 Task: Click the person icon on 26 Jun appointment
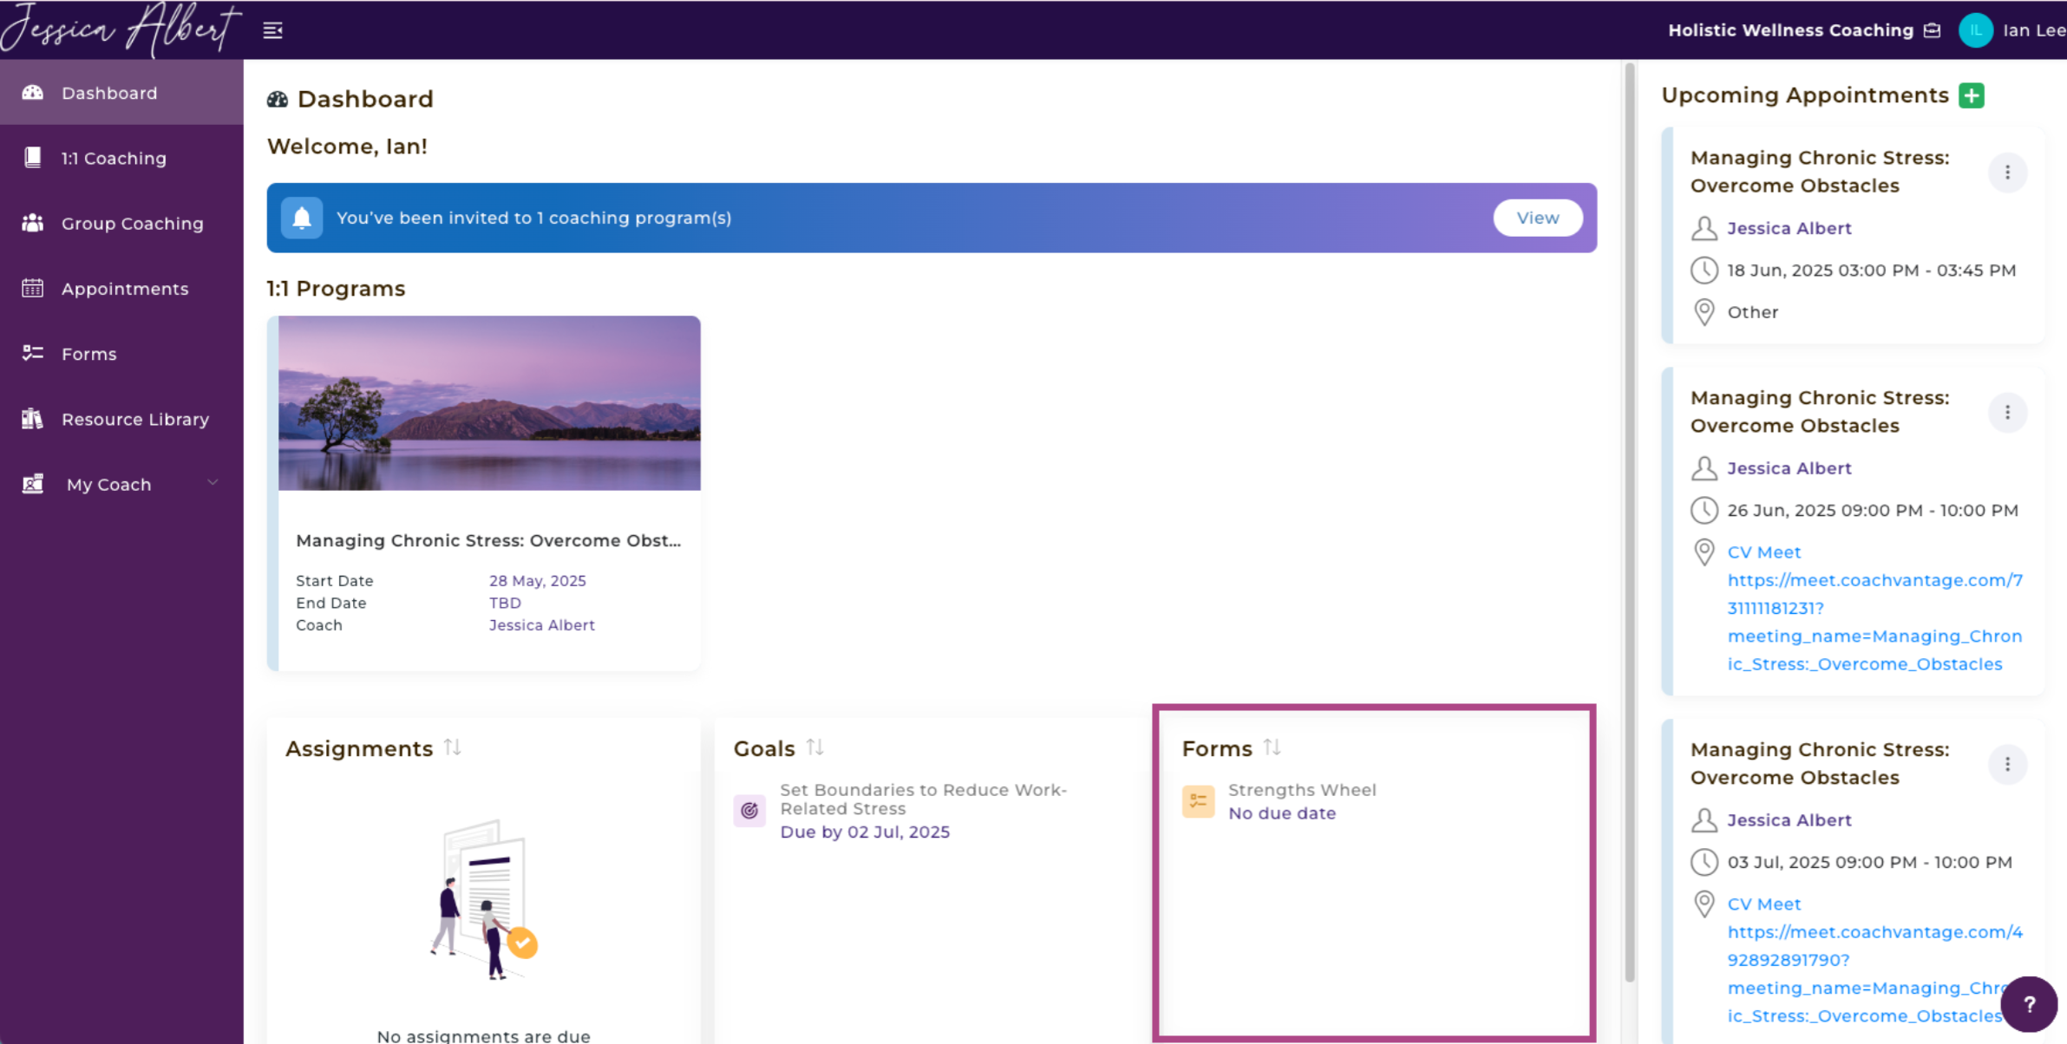coord(1704,468)
